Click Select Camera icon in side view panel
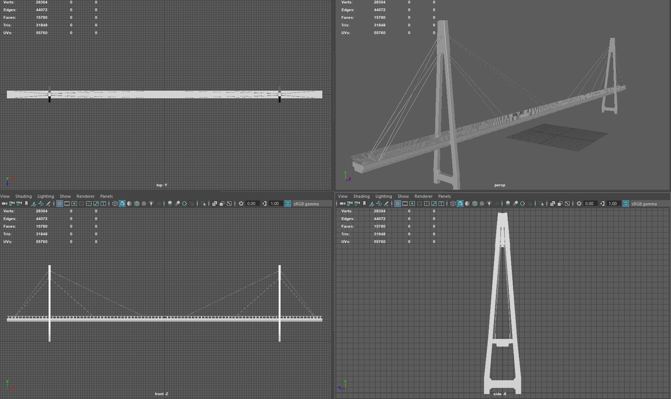 [343, 204]
